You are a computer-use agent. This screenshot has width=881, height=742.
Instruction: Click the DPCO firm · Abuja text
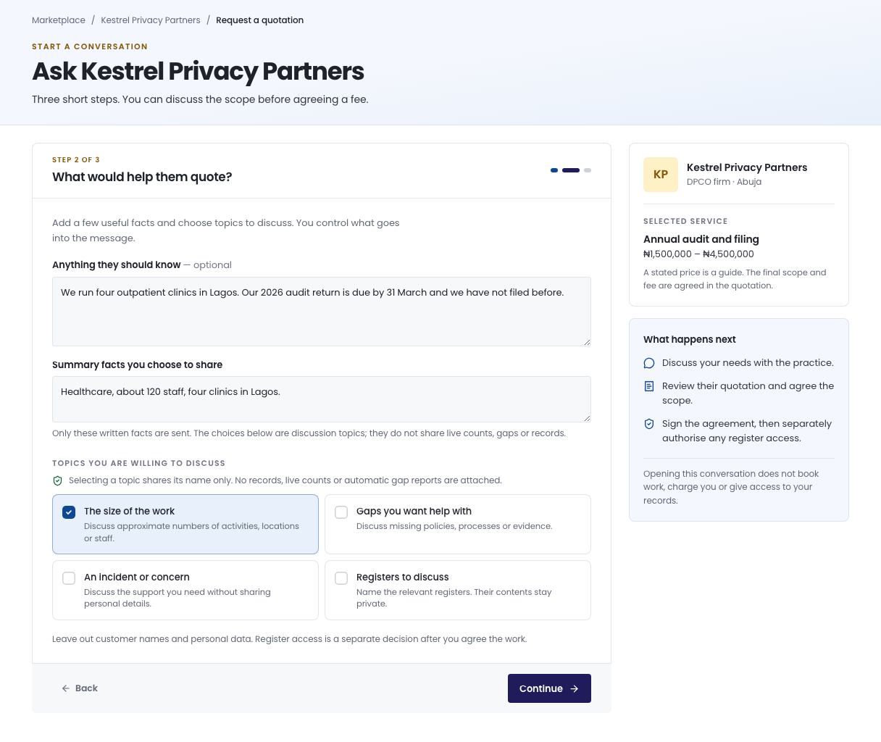point(724,182)
